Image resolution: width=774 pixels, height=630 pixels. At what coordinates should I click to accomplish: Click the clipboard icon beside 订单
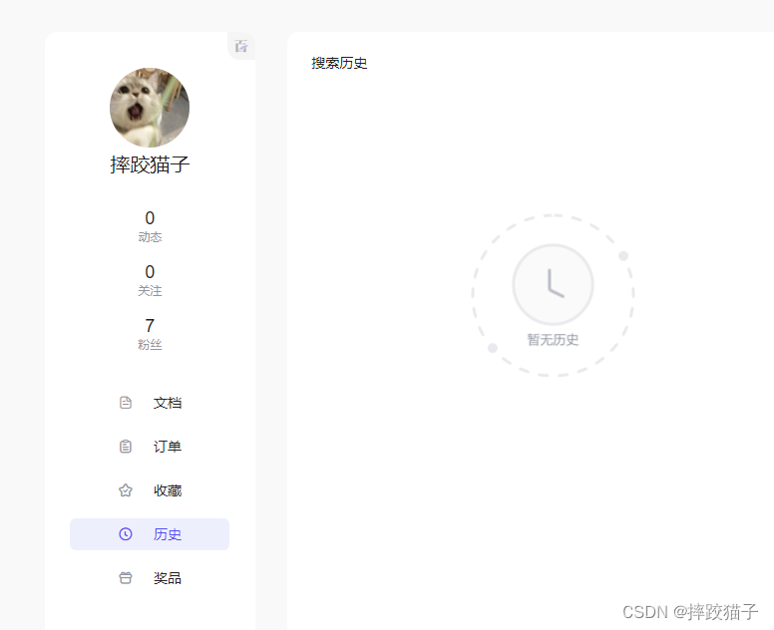click(x=126, y=447)
